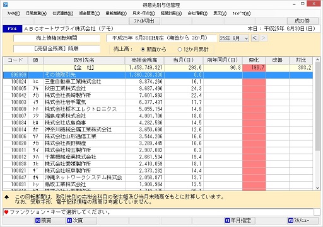Select the 鳥取工業株式会社 row
323x227 pixels.
[x=158, y=184]
